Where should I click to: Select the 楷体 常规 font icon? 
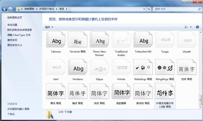[77, 91]
